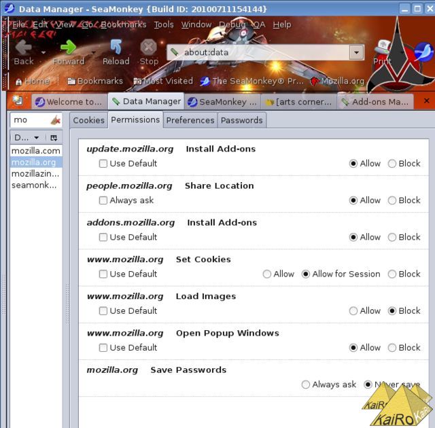
Task: Open the Cookies panel tab
Action: [88, 120]
